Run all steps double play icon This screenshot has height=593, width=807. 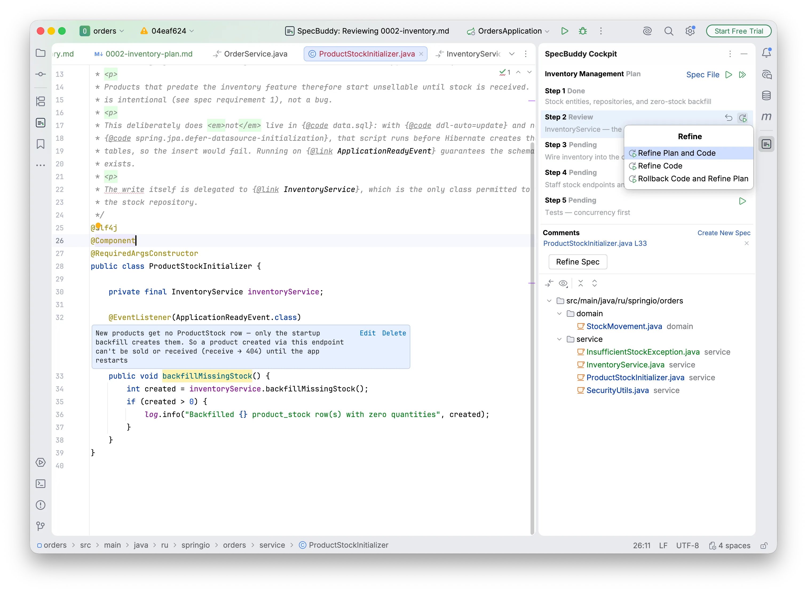pyautogui.click(x=742, y=75)
